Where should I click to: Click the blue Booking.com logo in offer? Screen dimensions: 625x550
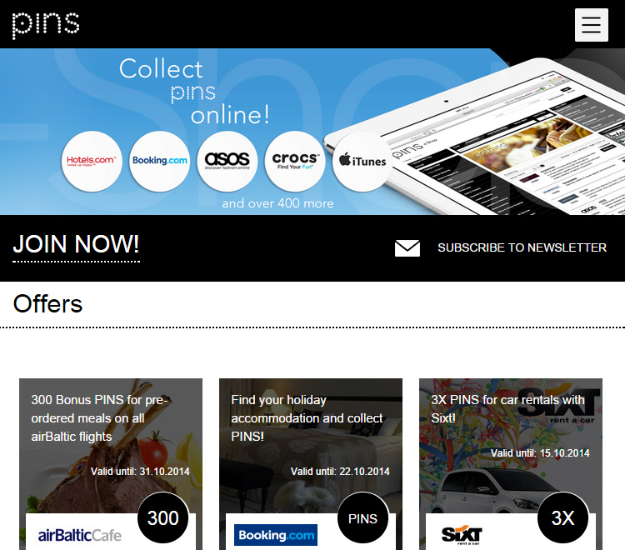(276, 535)
